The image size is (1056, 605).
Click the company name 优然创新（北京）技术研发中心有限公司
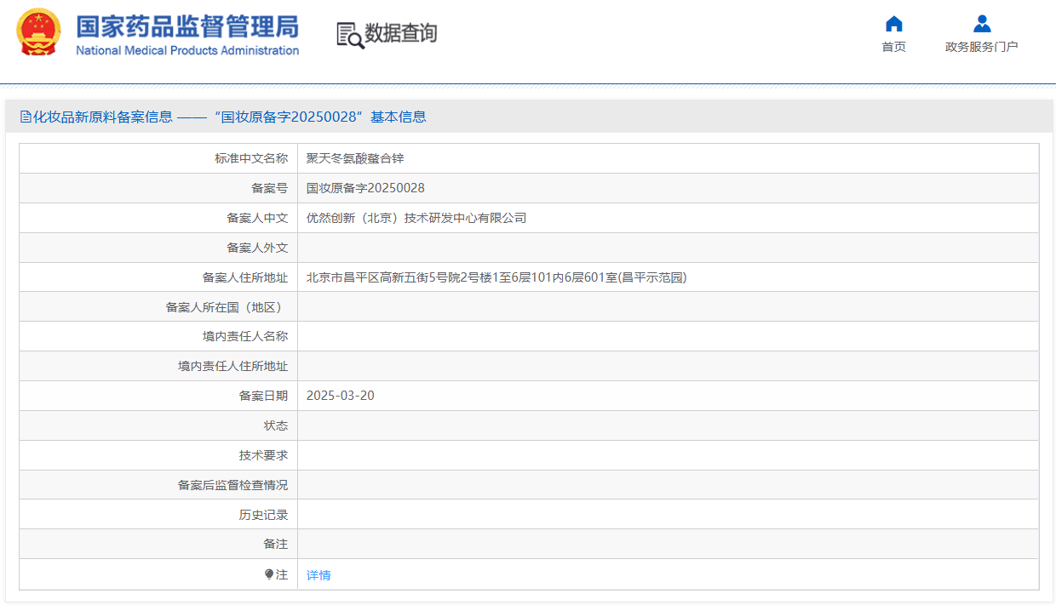click(x=416, y=218)
